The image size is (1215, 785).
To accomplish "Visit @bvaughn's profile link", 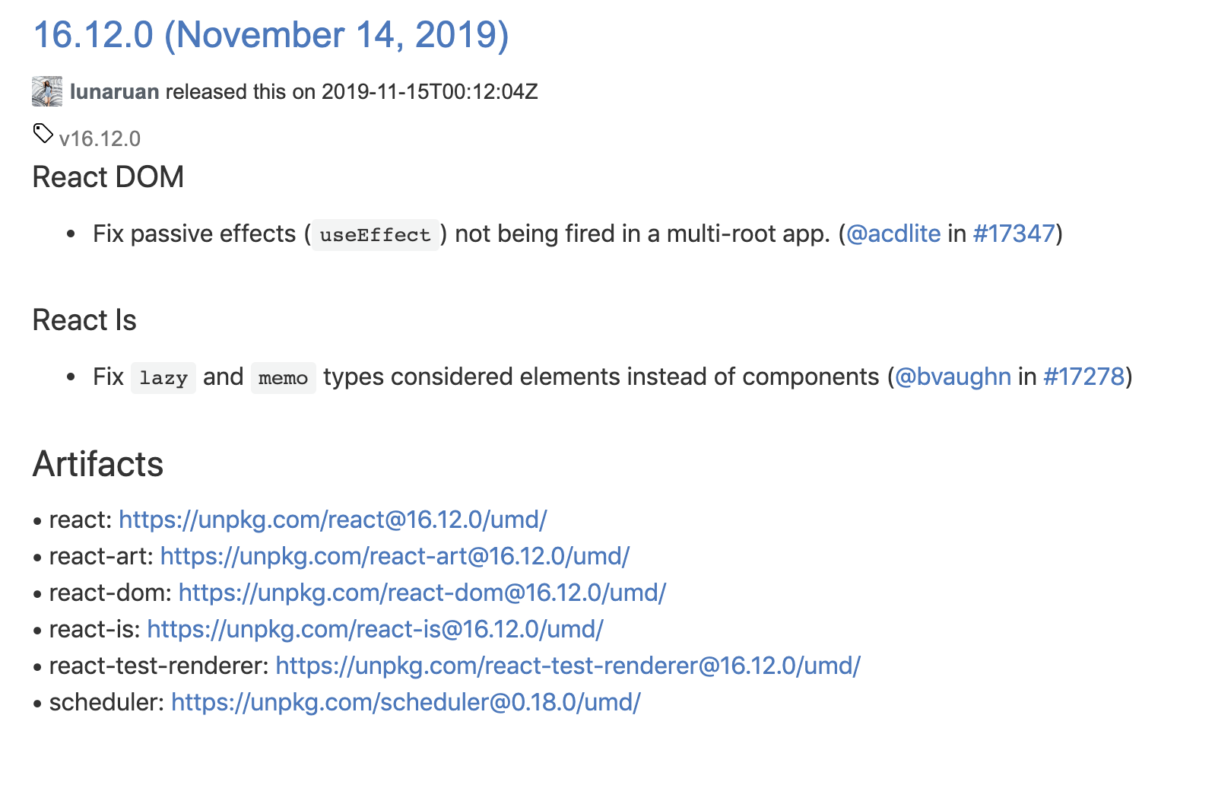I will tap(953, 377).
